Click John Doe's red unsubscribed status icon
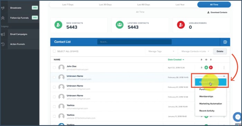Screen dimensions: 242x126 (x=211, y=67)
